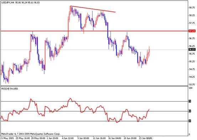This screenshot has width=197, height=140.
Task: Click the current price 96.03 label
Action: [x=192, y=50]
